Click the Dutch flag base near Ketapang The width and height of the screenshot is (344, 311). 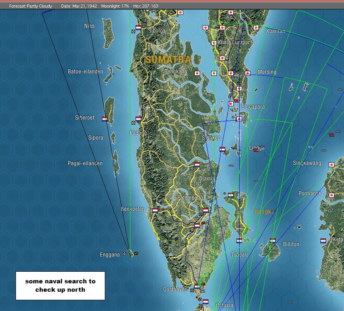(x=323, y=241)
